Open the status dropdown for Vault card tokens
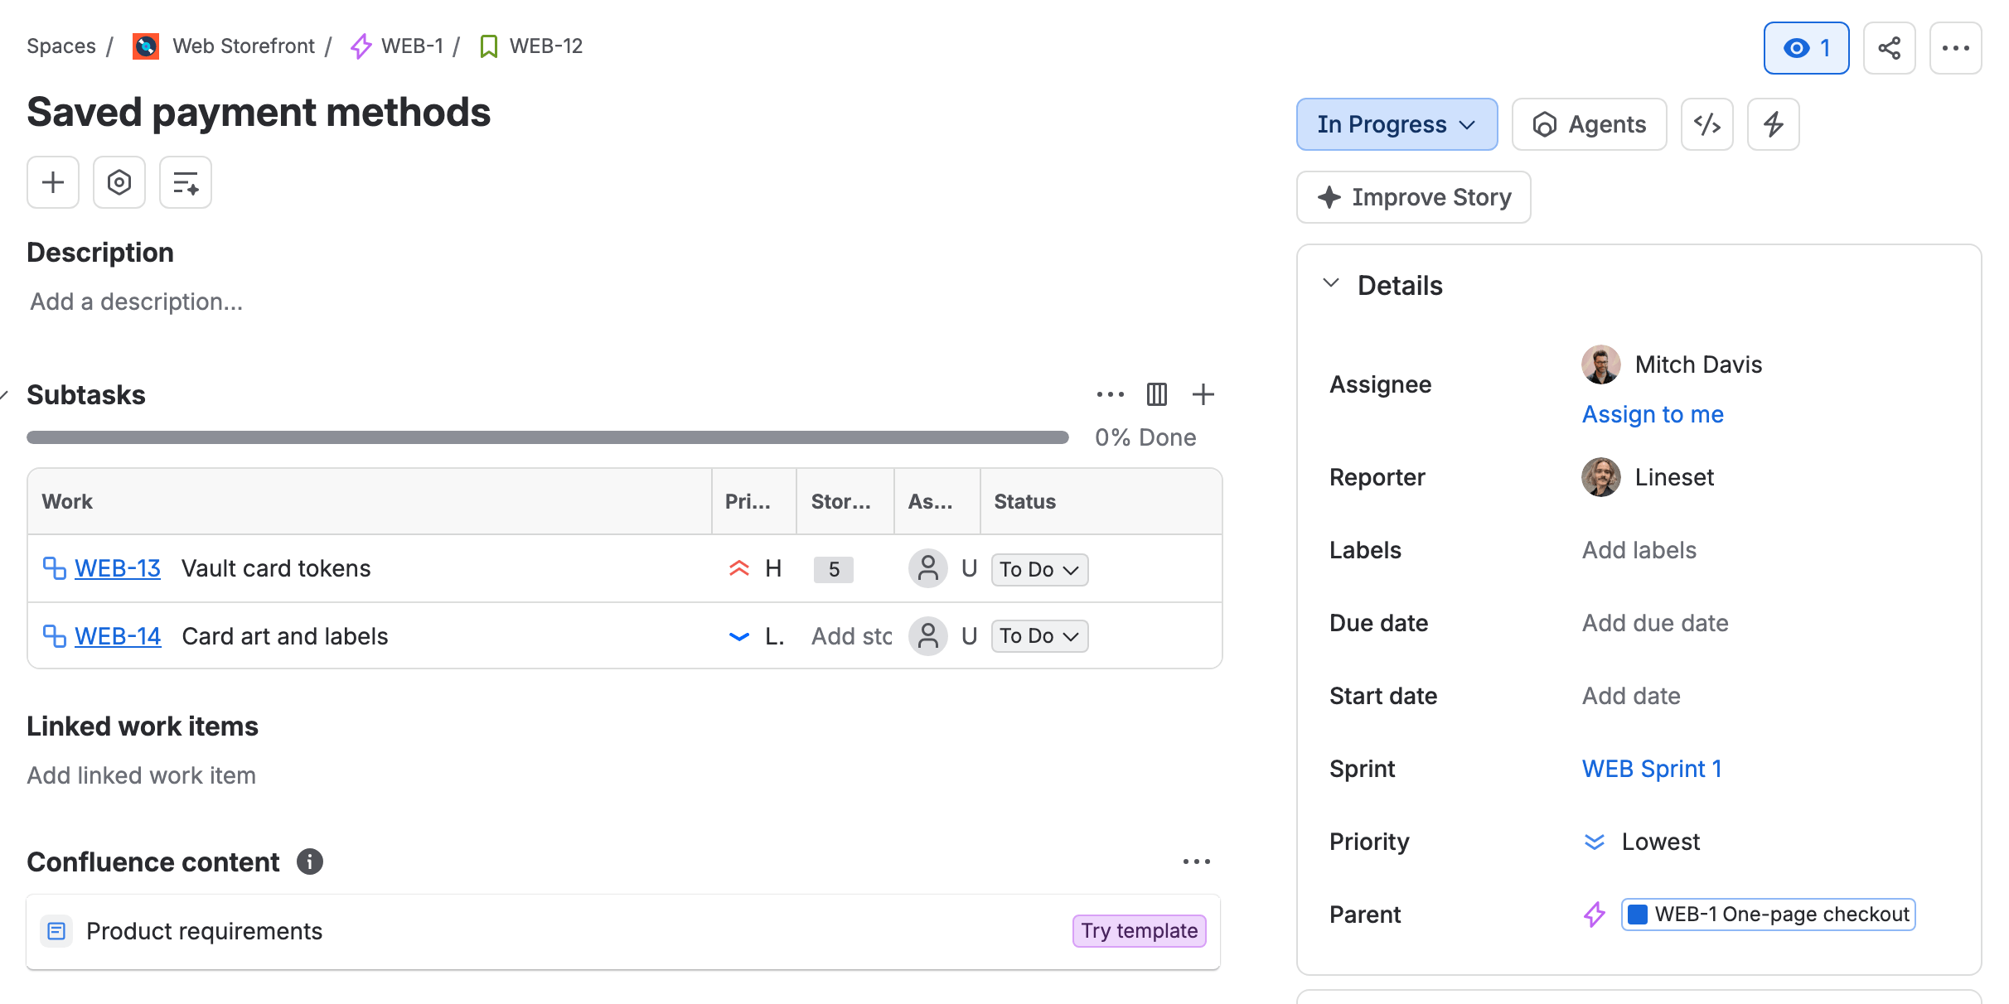Screen dimensions: 2009x1004 pos(1039,569)
